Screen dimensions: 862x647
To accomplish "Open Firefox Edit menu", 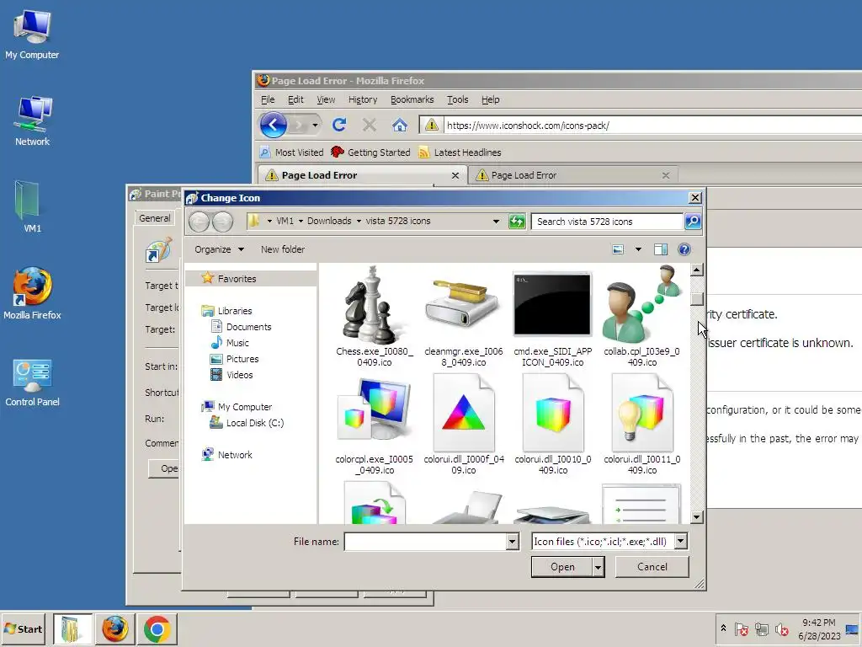I will click(295, 99).
